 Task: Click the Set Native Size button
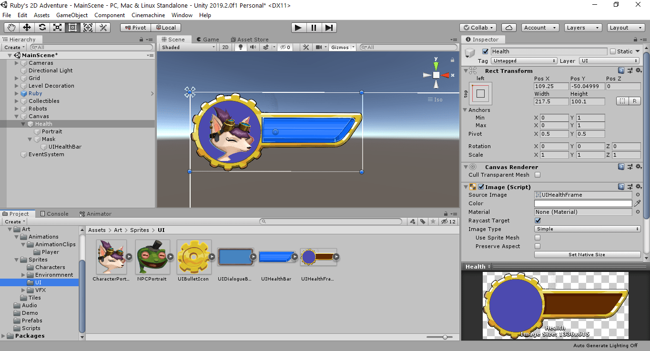[587, 255]
